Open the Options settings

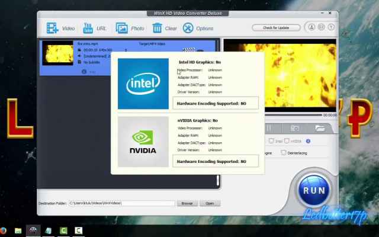[198, 28]
